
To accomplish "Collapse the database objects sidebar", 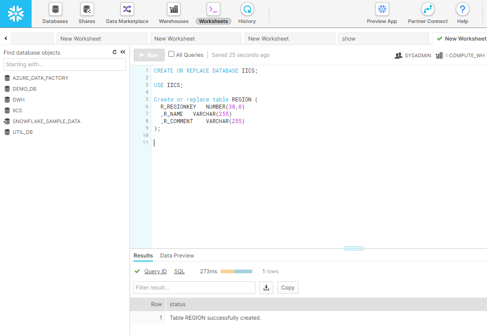I will tap(123, 52).
